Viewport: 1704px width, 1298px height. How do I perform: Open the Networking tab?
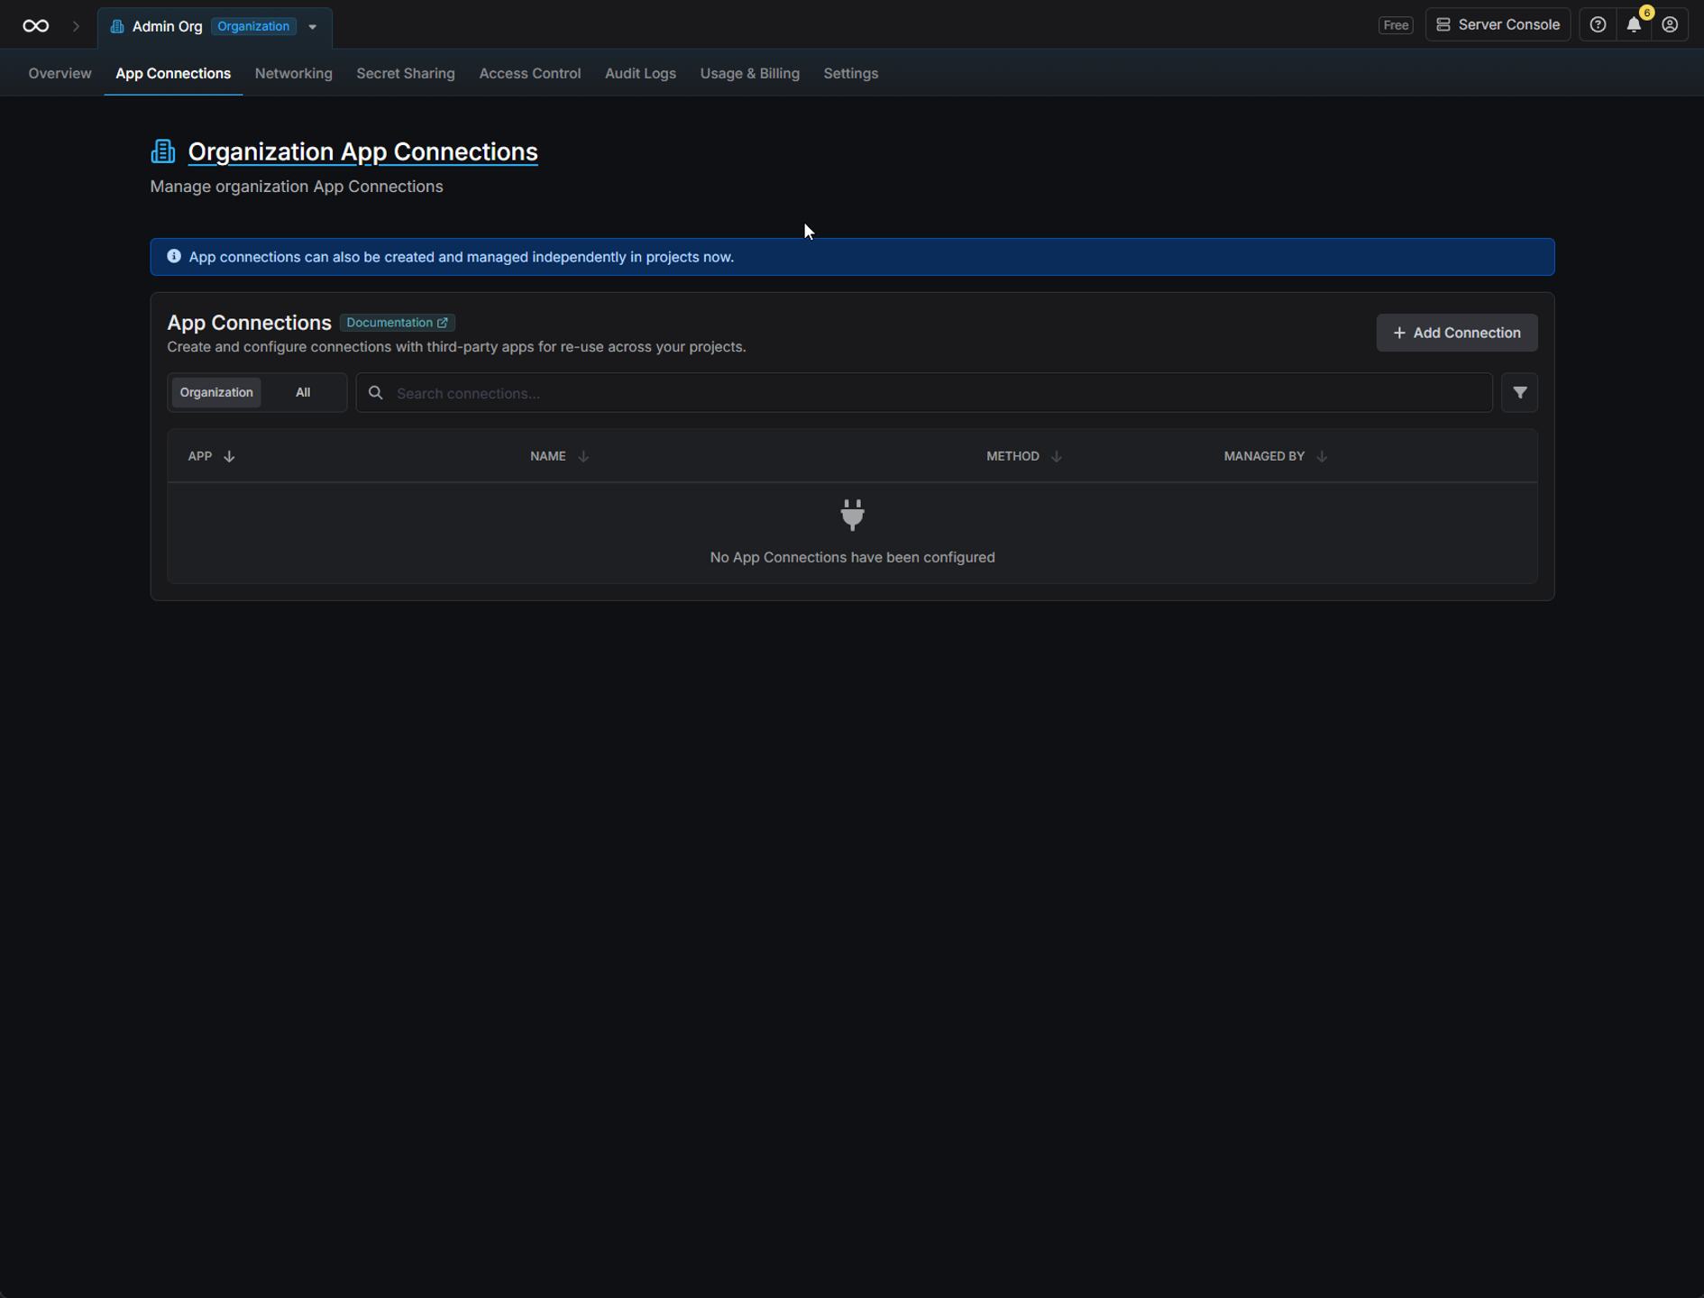pyautogui.click(x=294, y=73)
